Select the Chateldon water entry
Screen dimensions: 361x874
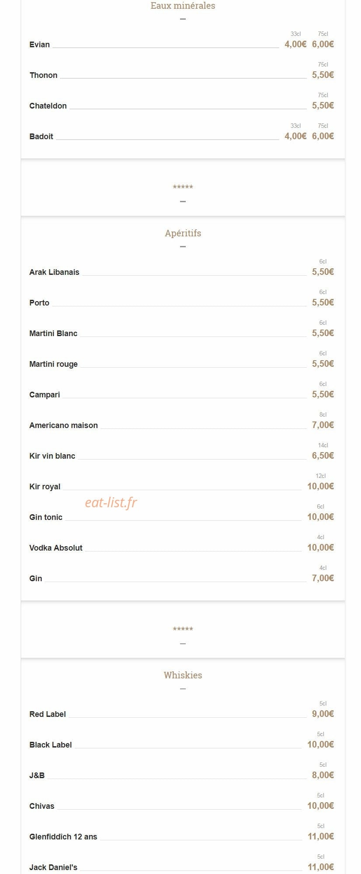[48, 106]
